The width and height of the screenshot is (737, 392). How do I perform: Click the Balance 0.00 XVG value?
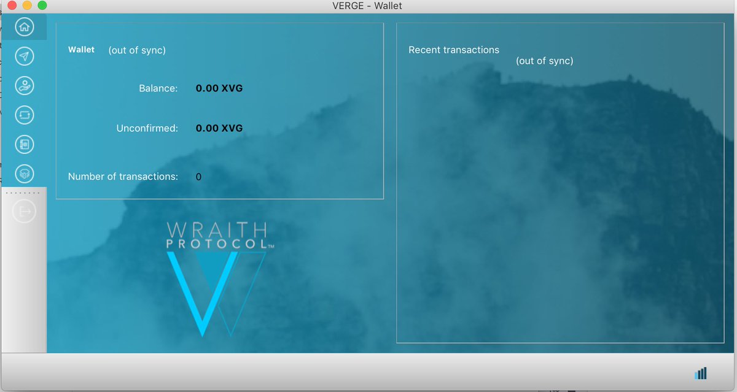219,88
